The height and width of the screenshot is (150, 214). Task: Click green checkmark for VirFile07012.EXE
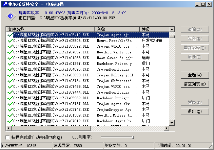point(10,121)
